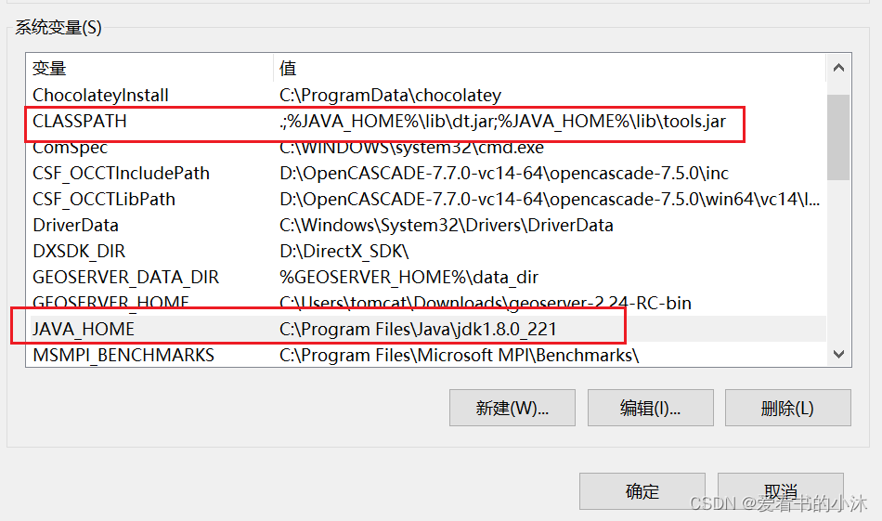Select the ComSpec variable row
Viewport: 882px width, 521px height.
coord(426,147)
